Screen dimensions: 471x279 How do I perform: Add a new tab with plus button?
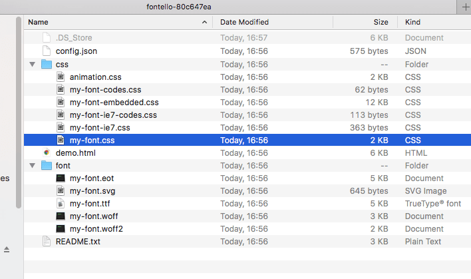(x=465, y=7)
